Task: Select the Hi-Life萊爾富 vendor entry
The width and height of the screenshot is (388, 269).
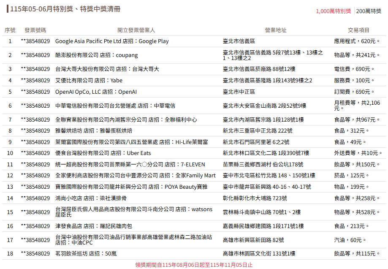Action: click(x=131, y=142)
